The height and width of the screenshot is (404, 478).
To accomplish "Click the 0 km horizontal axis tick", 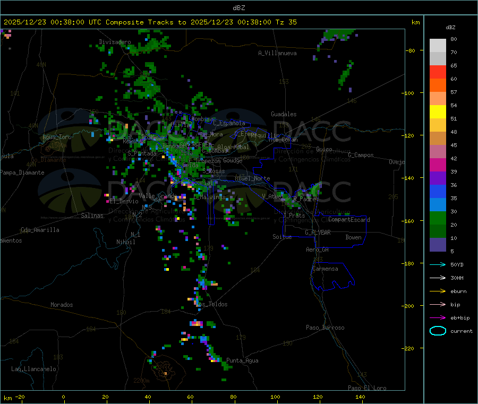I will 63,397.
